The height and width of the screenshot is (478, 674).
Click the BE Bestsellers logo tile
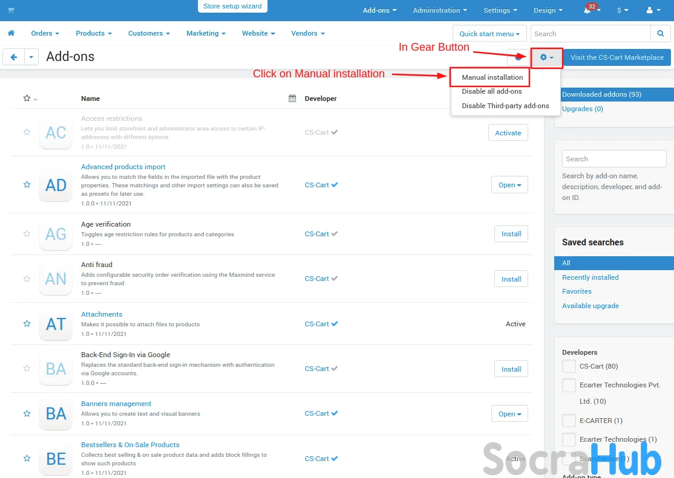click(56, 459)
